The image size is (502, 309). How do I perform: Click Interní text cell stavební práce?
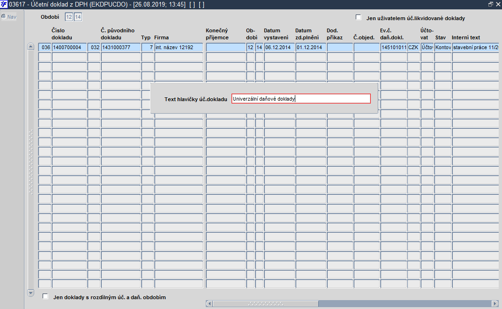point(476,47)
